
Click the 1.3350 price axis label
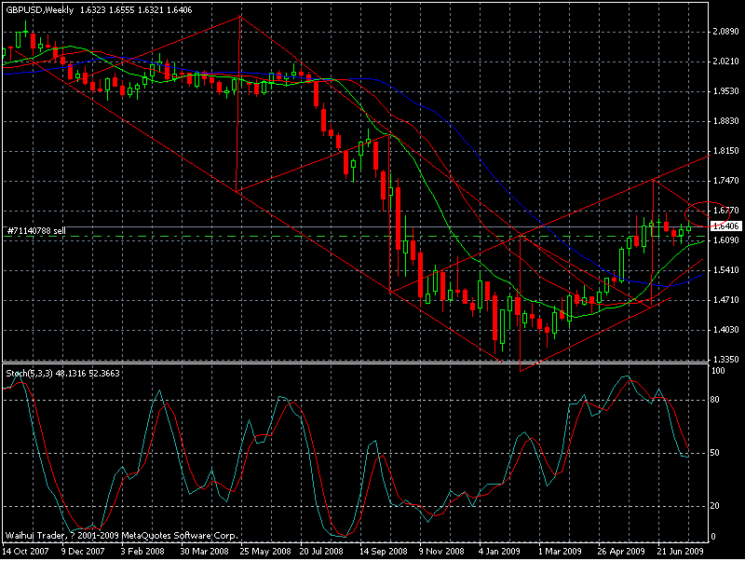coord(726,360)
